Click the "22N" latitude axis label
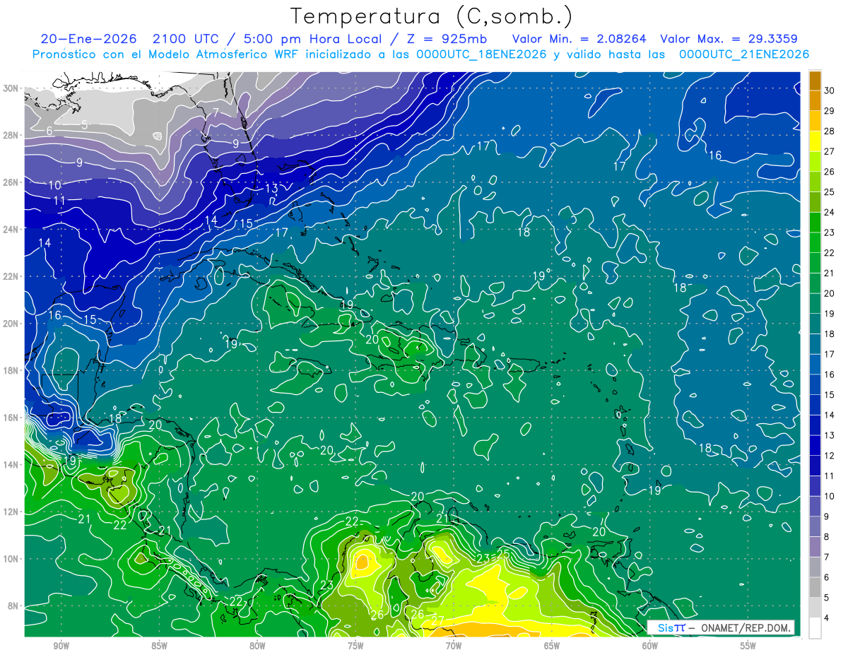Screen dimensions: 848x655 tap(10, 276)
